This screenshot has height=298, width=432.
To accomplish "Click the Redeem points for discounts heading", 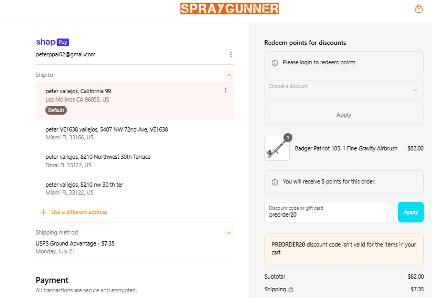I will (305, 43).
